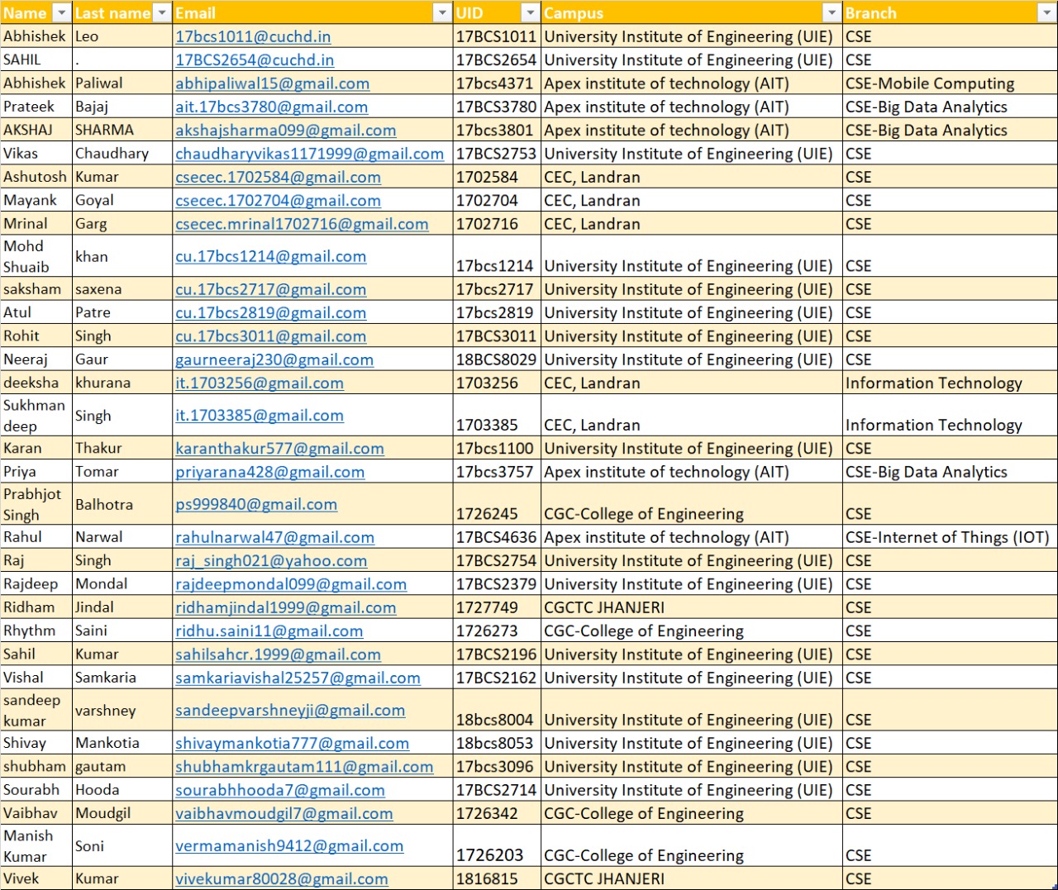Click the raj_singh021@yahoo.com link
The image size is (1058, 890).
point(270,561)
